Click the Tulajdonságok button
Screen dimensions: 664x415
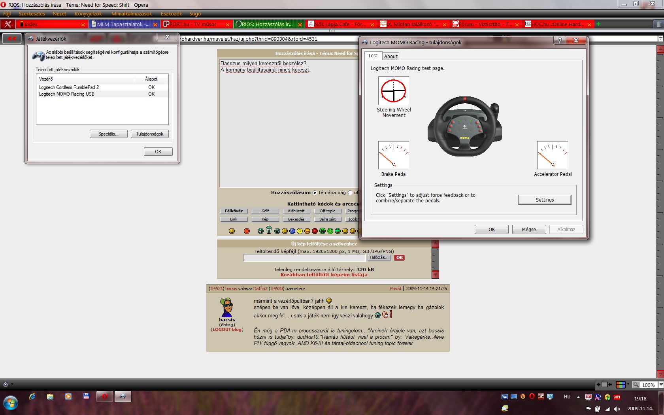150,134
